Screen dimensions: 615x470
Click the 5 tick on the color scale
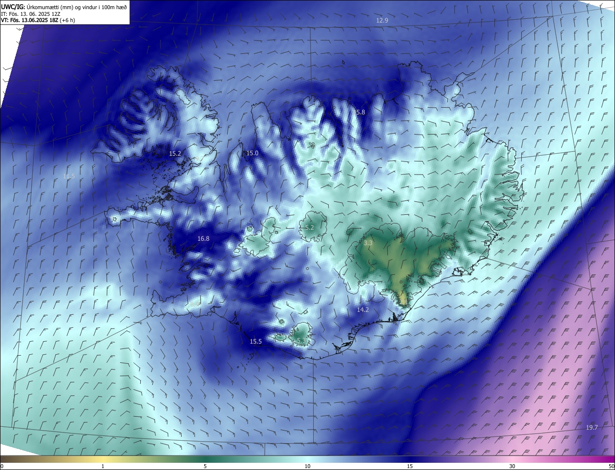[205, 466]
